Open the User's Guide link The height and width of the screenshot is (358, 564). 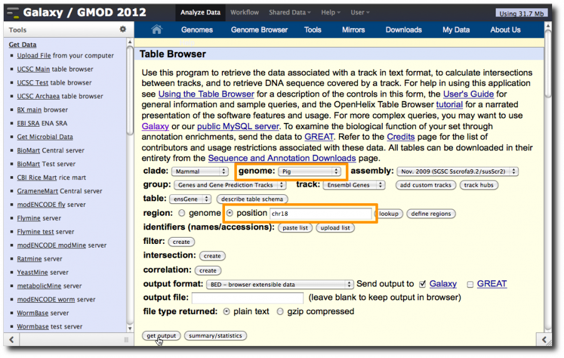pos(468,94)
